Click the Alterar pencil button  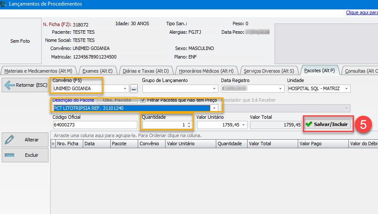pyautogui.click(x=25, y=140)
